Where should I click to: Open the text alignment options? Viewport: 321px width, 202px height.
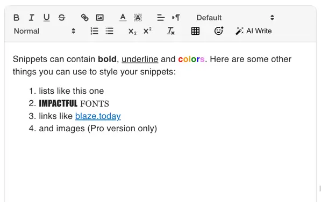161,18
